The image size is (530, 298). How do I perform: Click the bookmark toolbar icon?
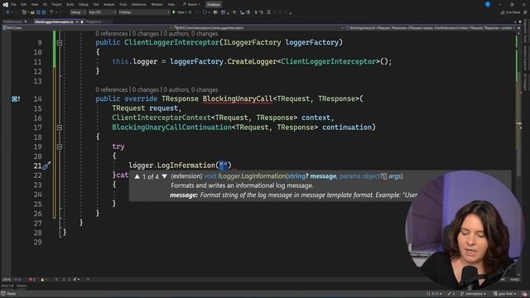tap(268, 12)
